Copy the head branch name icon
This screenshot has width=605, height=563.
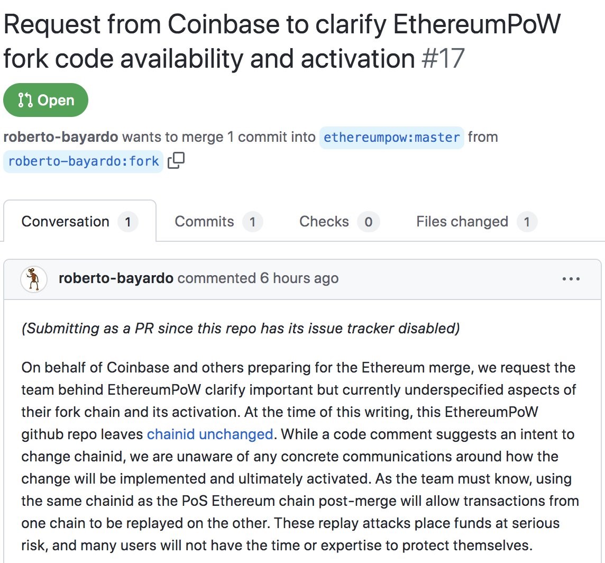coord(176,160)
